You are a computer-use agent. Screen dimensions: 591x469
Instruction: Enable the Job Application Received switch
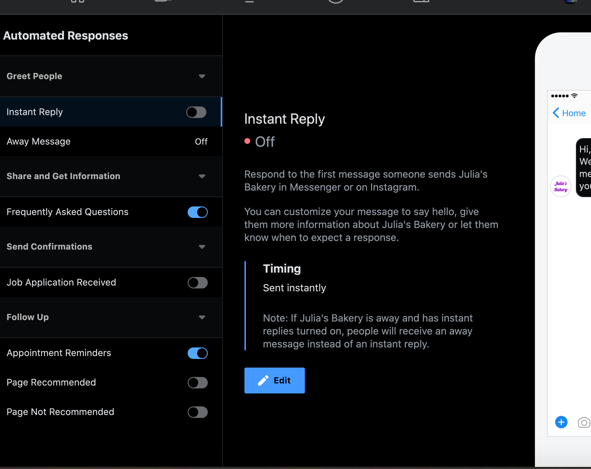click(x=198, y=283)
